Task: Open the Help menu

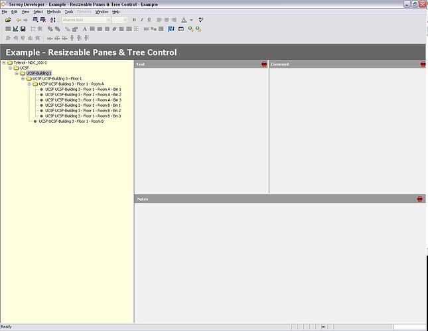Action: click(116, 12)
